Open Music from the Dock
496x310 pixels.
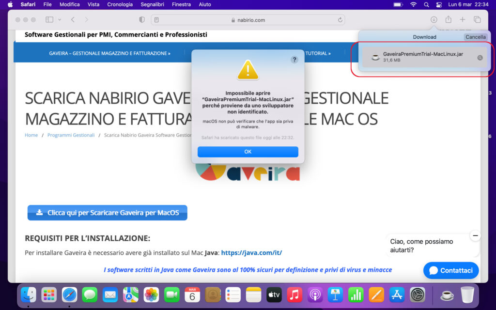point(294,295)
